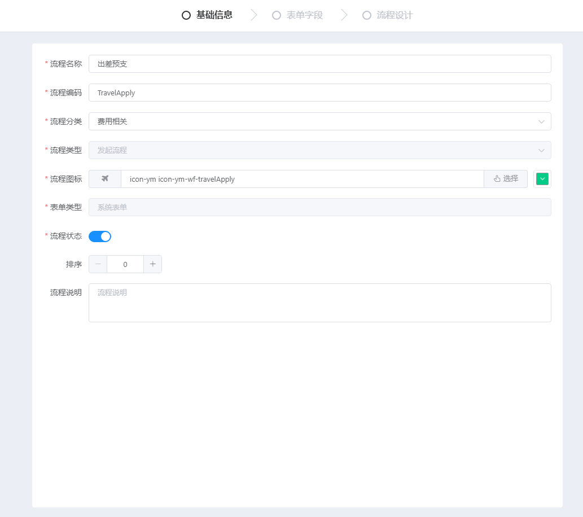583x517 pixels.
Task: Open the disabled 流程类型 dropdown 发起流程
Action: click(320, 150)
